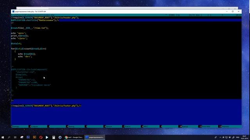This screenshot has height=140, width=250.
Task: Click the for loop header line
Action: pos(29,49)
